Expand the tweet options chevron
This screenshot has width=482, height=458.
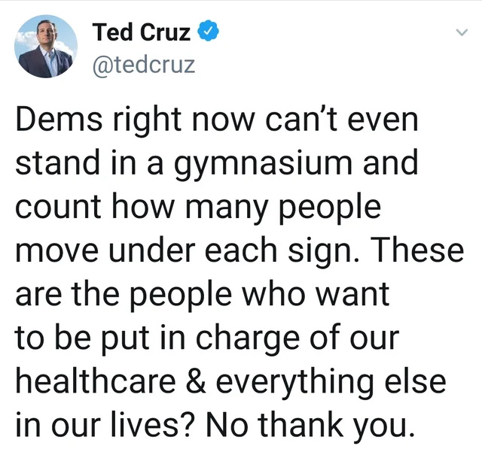tap(462, 32)
